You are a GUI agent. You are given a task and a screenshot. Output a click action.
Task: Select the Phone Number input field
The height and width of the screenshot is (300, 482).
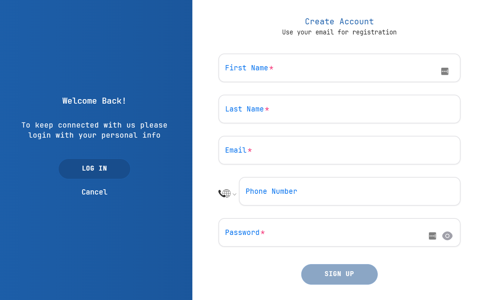349,191
